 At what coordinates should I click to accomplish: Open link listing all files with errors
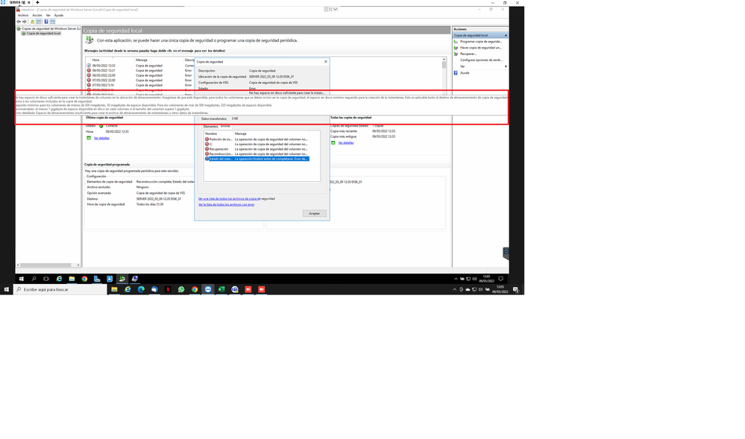tap(226, 204)
